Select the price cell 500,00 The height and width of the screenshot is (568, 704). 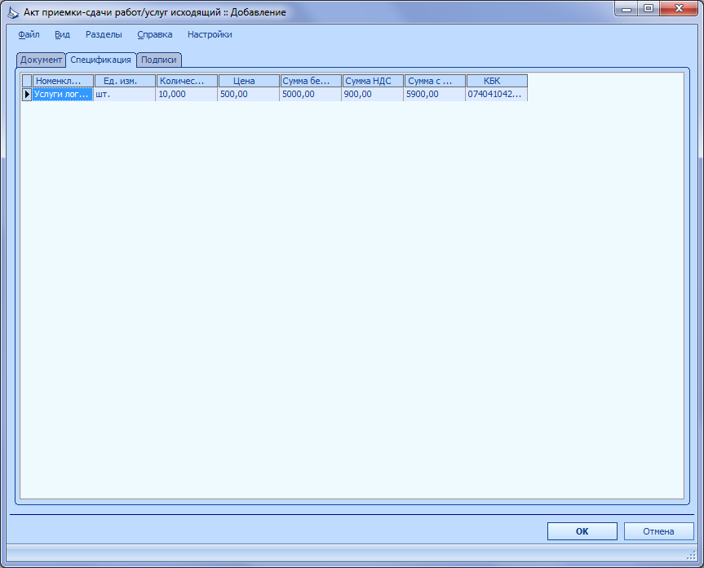(x=249, y=95)
